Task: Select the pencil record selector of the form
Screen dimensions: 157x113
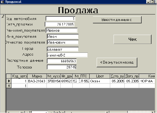Action: pyautogui.click(x=3, y=16)
